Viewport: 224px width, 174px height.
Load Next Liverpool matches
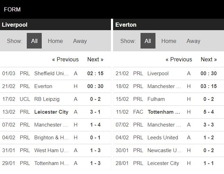[x=95, y=59]
